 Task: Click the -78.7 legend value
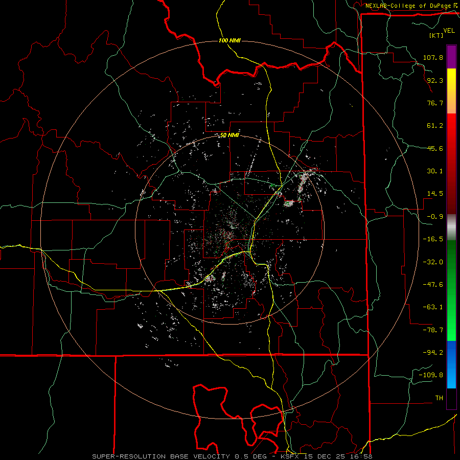[433, 330]
